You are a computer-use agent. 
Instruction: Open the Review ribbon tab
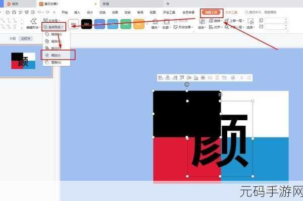pyautogui.click(x=140, y=12)
